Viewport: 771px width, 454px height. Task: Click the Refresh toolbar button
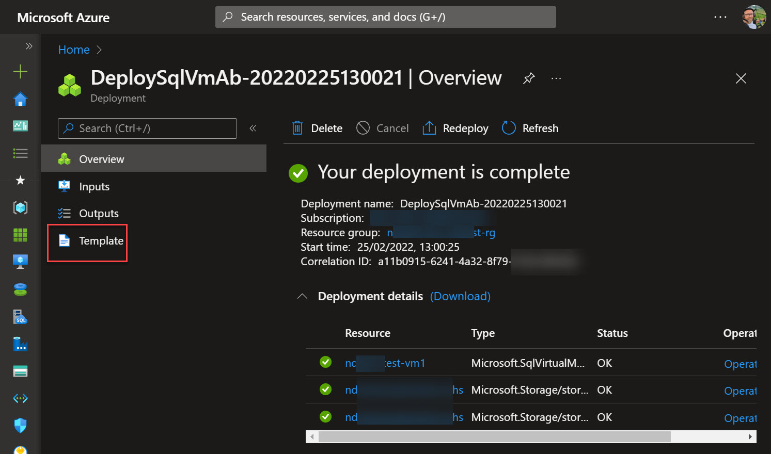(530, 128)
